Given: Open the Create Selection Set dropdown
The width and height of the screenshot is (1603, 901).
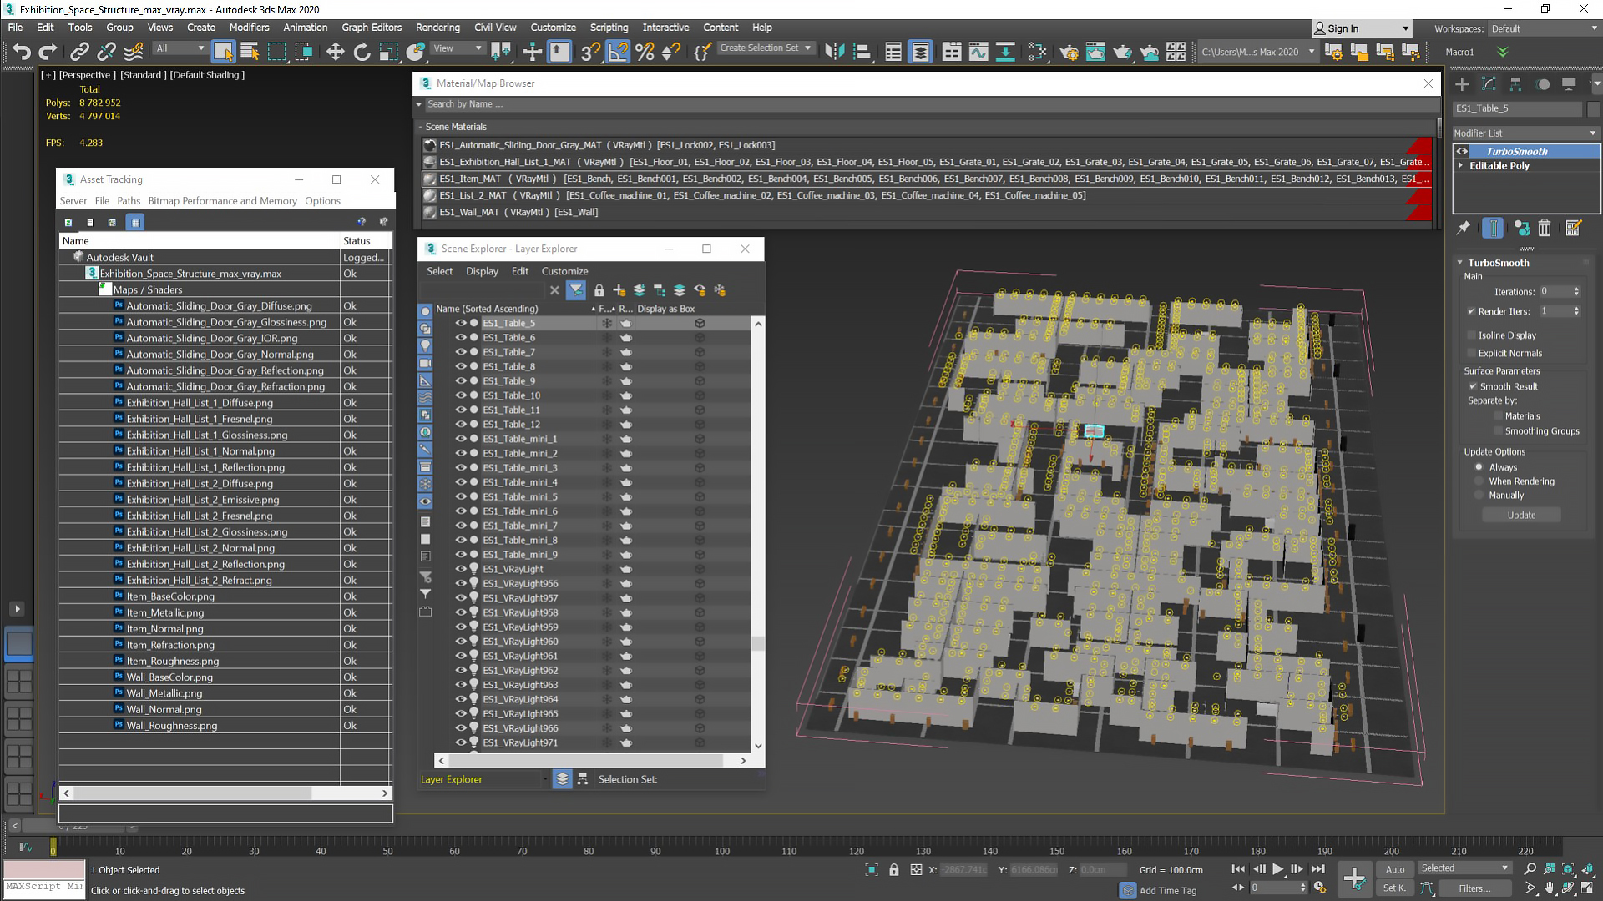Looking at the screenshot, I should pyautogui.click(x=766, y=48).
